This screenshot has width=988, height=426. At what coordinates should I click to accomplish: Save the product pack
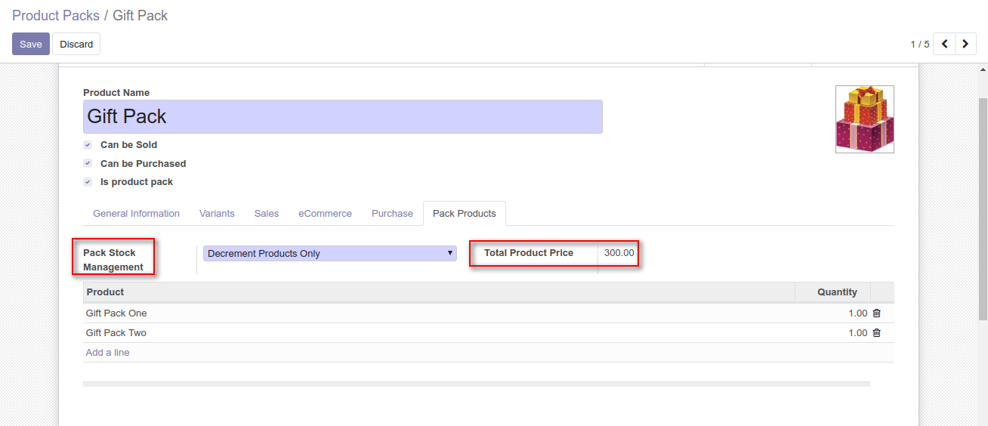point(31,45)
